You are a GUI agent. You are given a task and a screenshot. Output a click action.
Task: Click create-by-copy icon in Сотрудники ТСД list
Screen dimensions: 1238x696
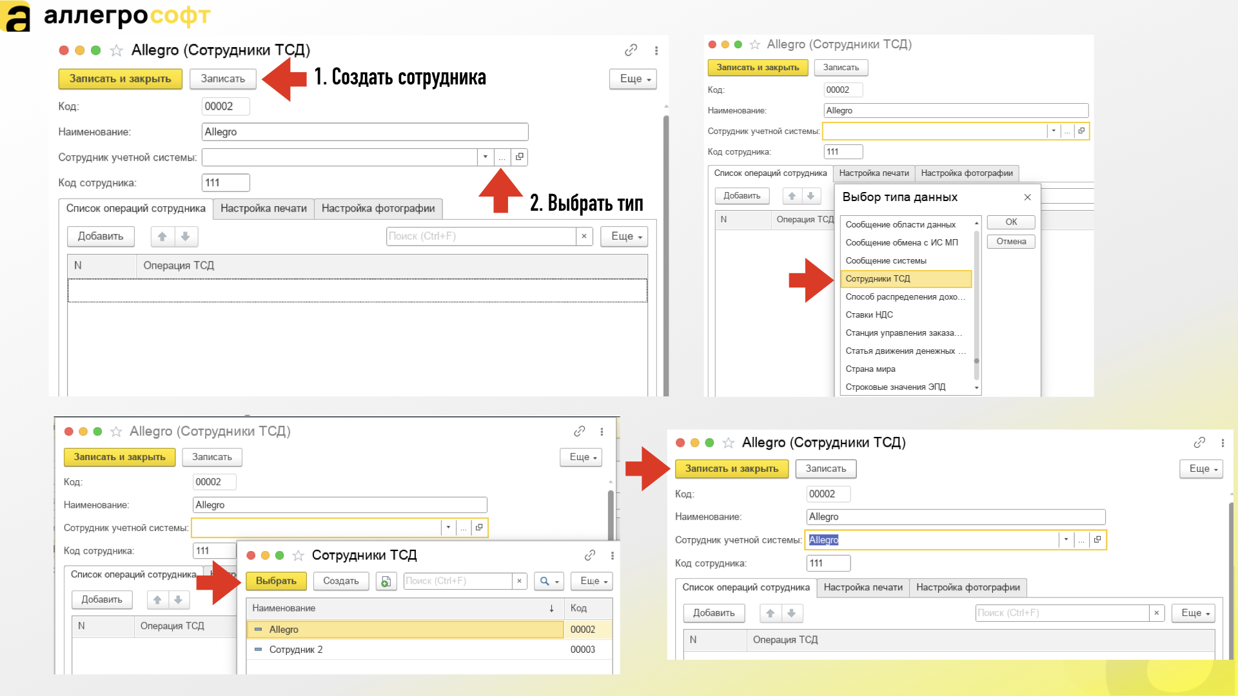386,581
